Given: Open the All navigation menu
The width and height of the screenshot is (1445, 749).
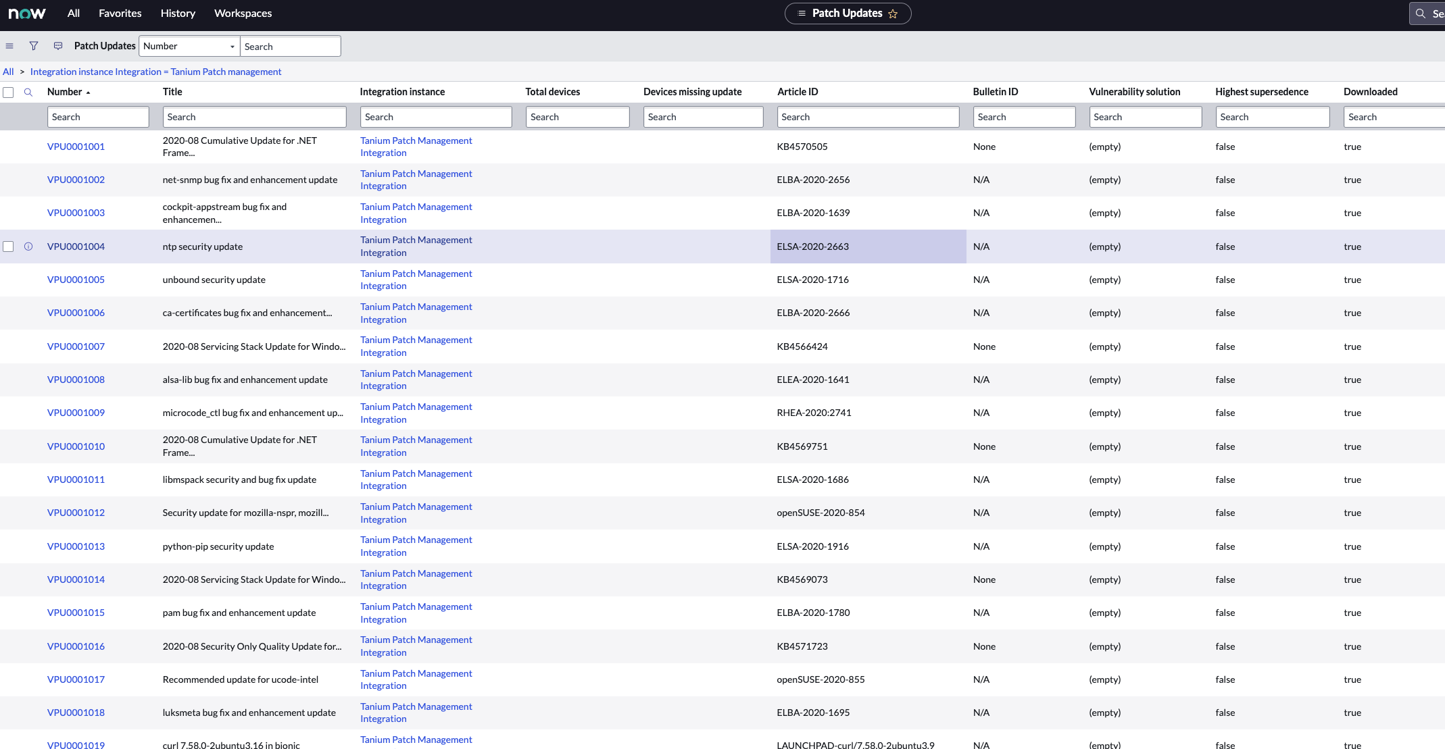Looking at the screenshot, I should coord(74,14).
